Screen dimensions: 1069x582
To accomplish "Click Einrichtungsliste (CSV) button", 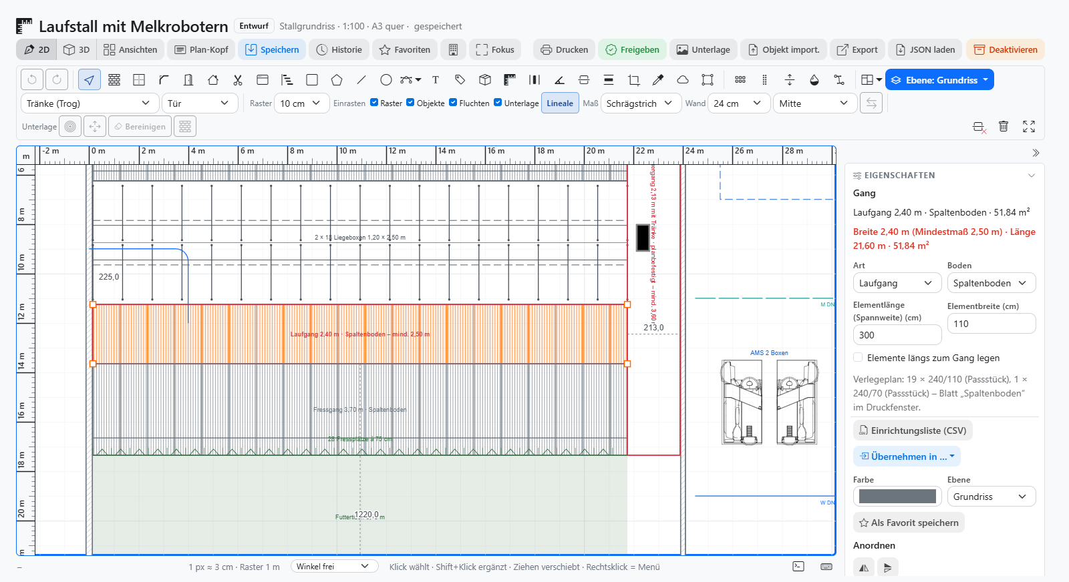I will (913, 430).
